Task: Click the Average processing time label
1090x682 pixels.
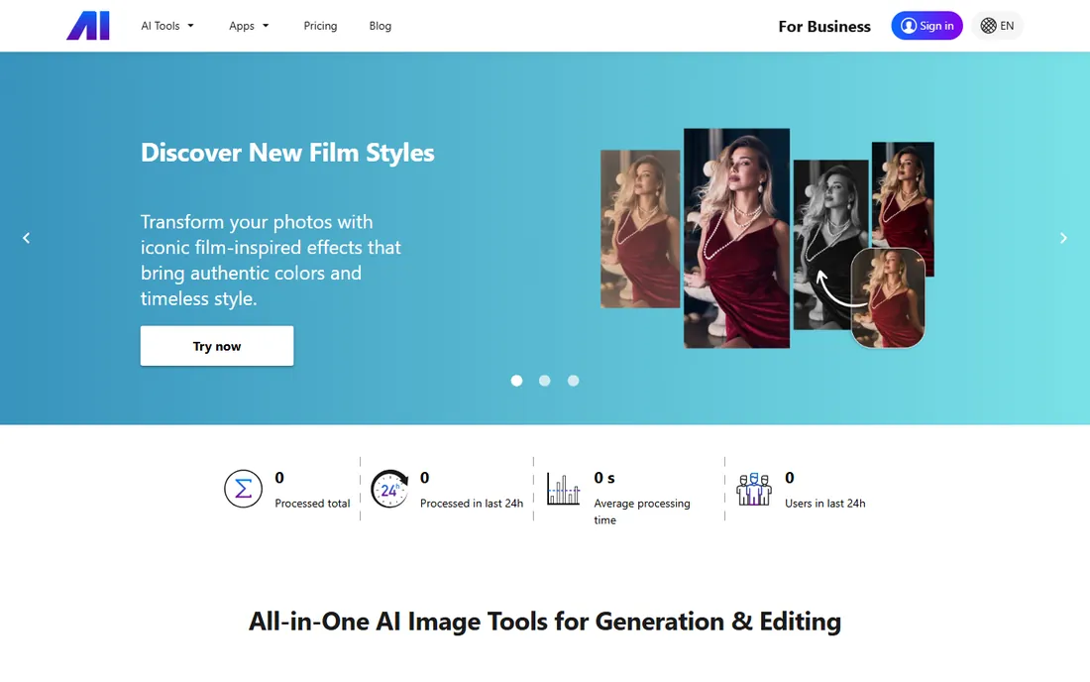Action: pyautogui.click(x=642, y=511)
